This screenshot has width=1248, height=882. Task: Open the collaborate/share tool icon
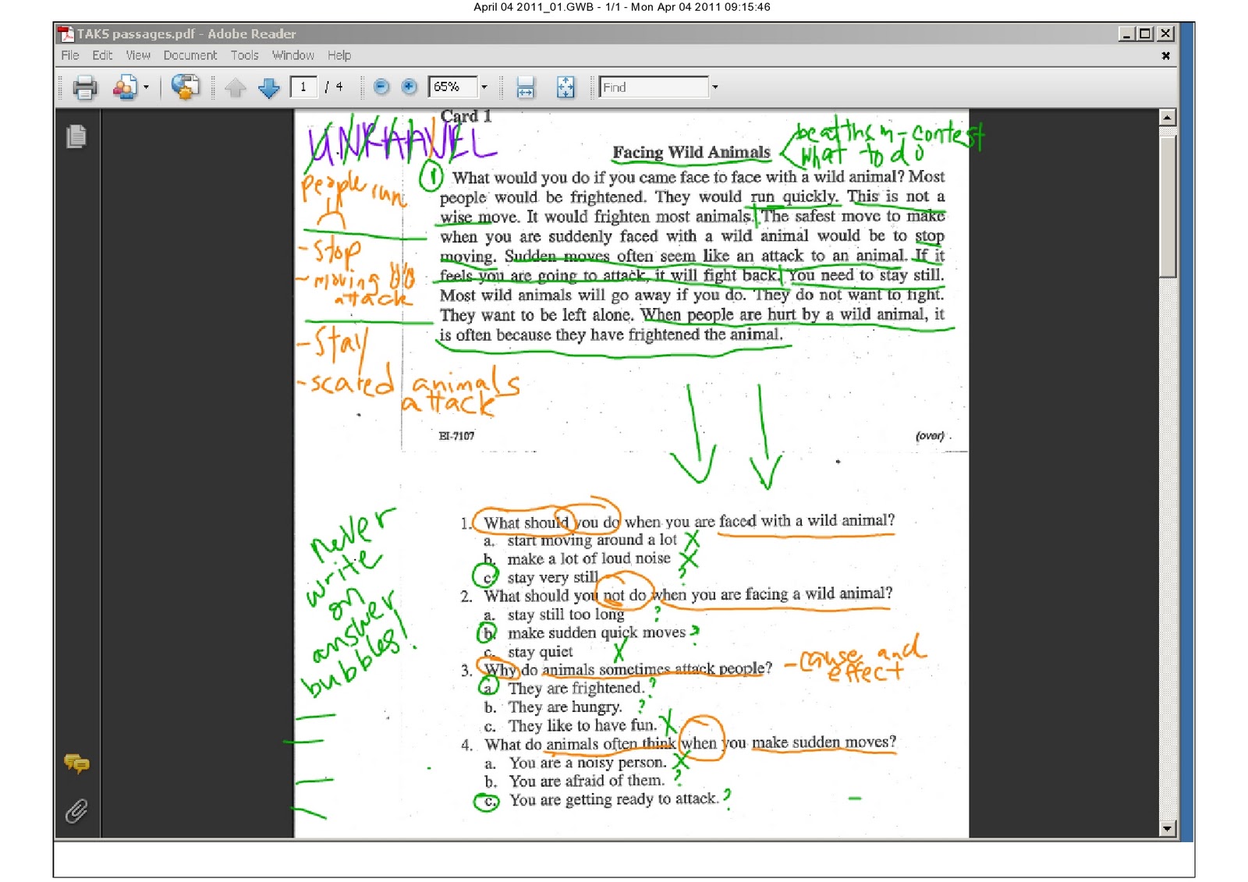click(x=125, y=87)
